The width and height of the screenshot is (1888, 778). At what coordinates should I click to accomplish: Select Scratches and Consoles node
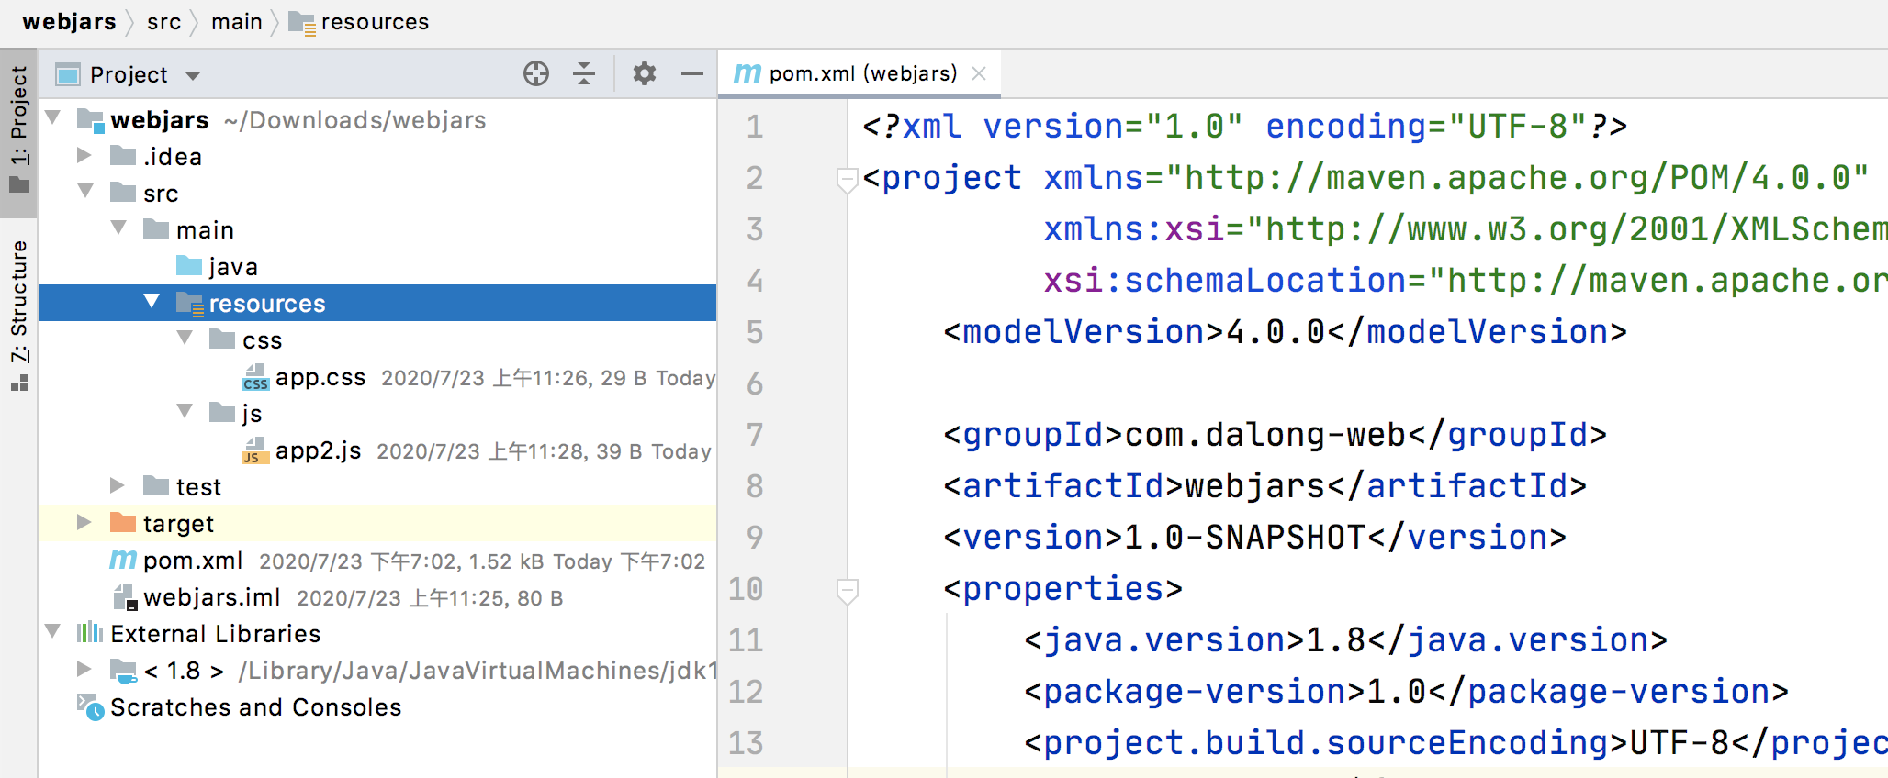[x=256, y=707]
